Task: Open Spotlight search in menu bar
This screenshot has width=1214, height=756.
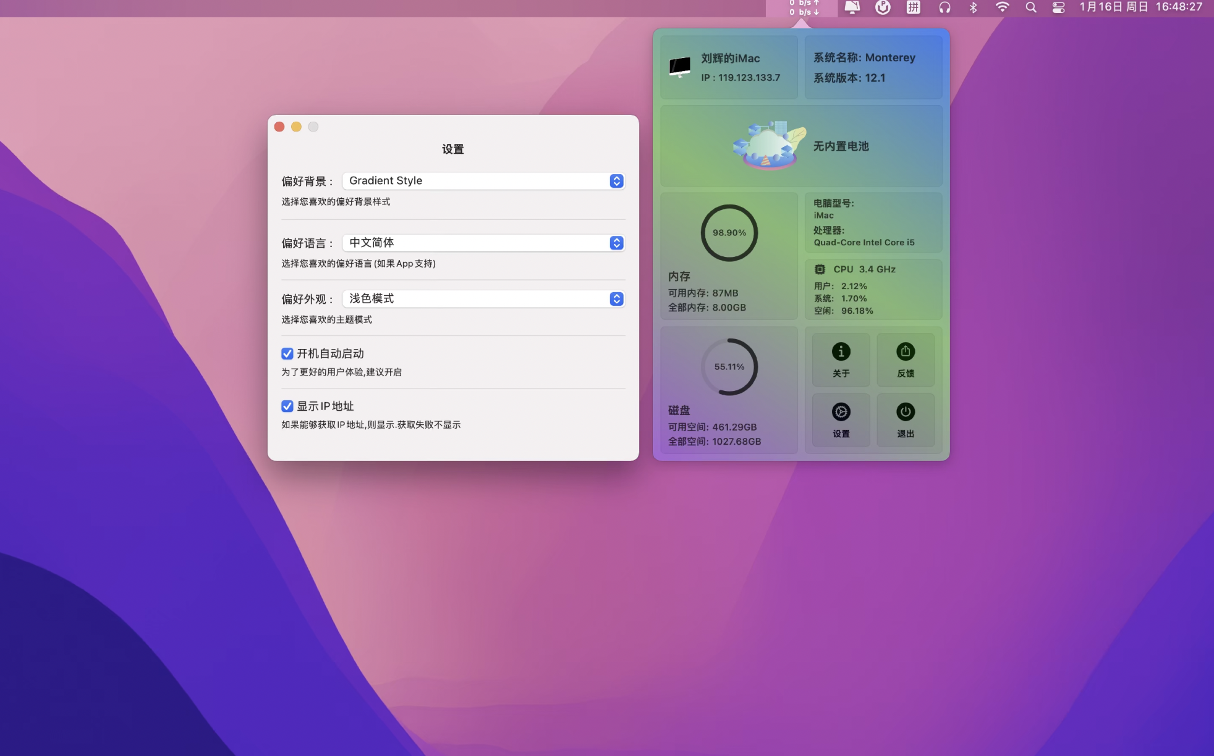Action: [x=1030, y=7]
